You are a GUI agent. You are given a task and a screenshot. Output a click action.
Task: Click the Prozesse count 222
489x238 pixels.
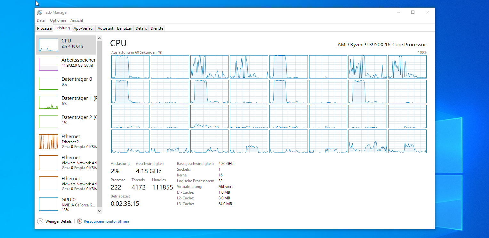point(116,187)
